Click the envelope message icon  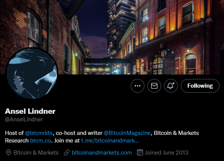154,86
